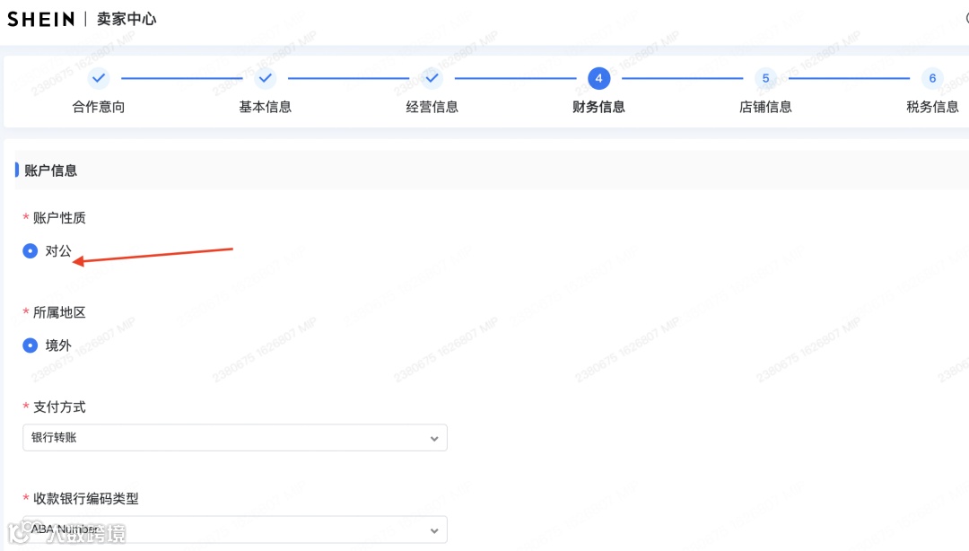Click the blue step 4 circle for 财务信息

[598, 78]
